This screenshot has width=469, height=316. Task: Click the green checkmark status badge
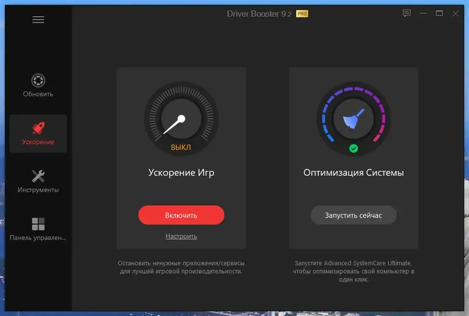(354, 148)
